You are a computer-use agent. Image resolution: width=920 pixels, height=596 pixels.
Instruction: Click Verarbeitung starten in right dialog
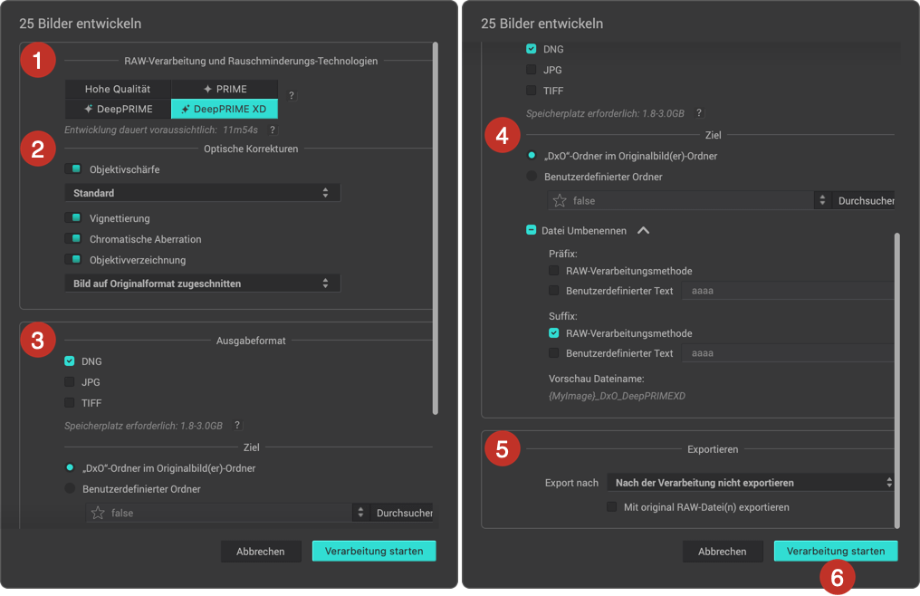point(836,551)
